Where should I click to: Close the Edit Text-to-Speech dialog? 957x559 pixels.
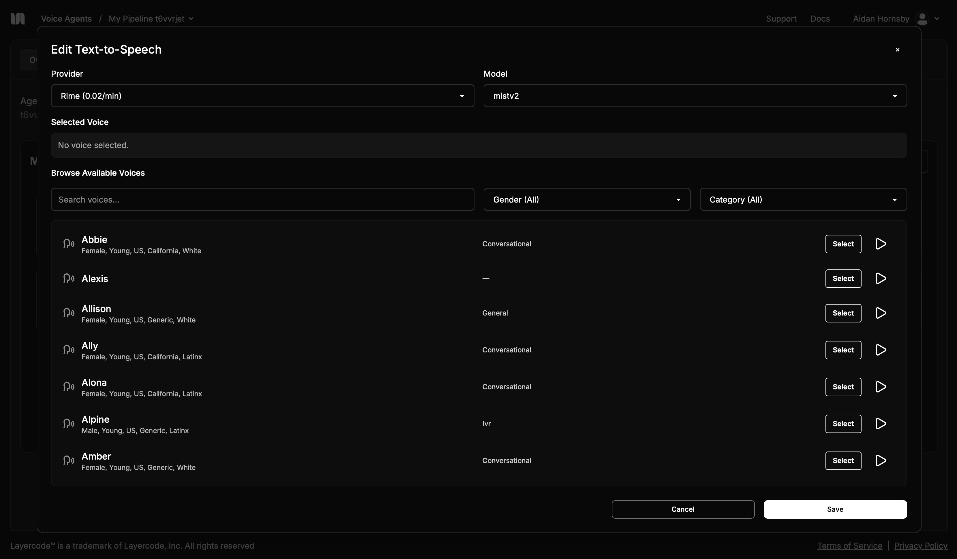click(x=897, y=50)
